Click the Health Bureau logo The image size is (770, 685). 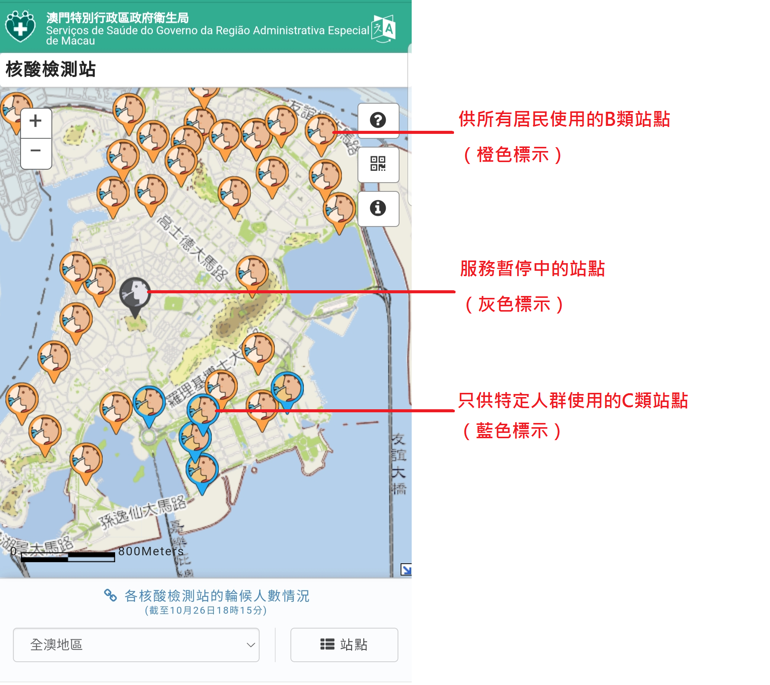coord(20,26)
